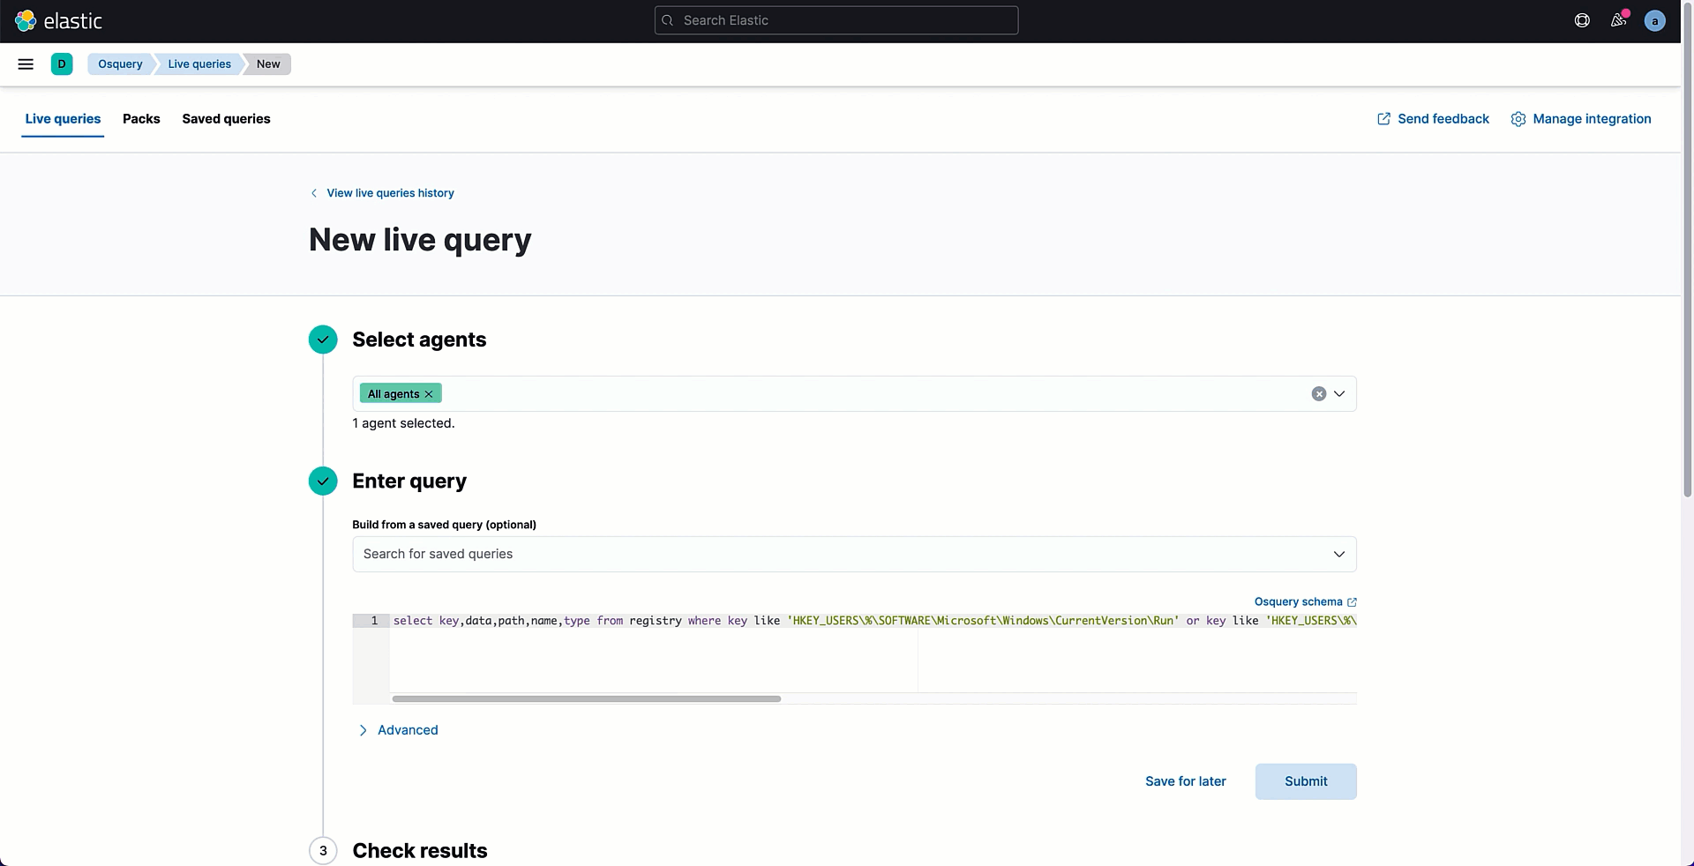Open Manage integration
Viewport: 1694px width, 866px height.
[1580, 119]
